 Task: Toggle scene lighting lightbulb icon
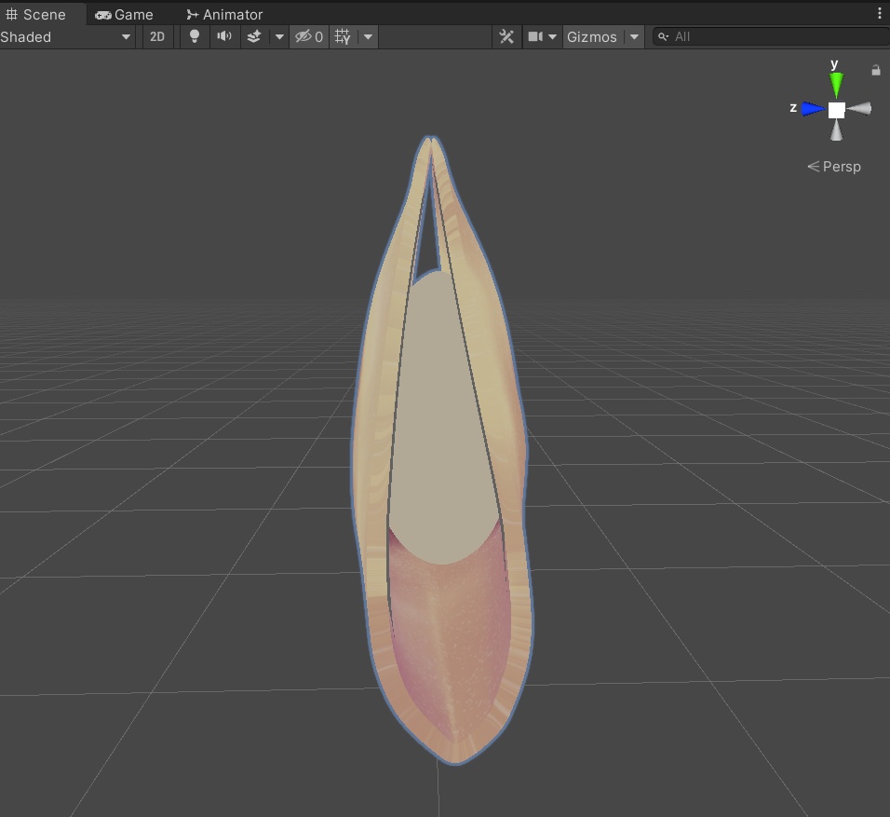pyautogui.click(x=195, y=37)
